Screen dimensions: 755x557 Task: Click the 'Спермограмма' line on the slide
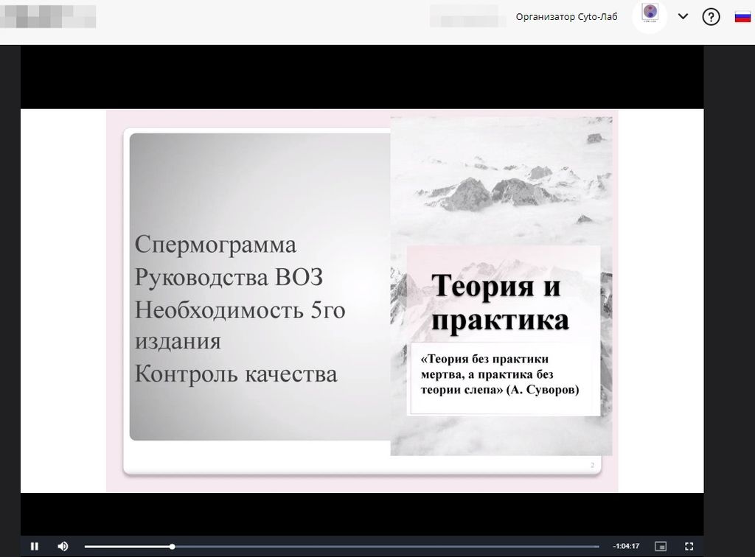click(x=215, y=245)
